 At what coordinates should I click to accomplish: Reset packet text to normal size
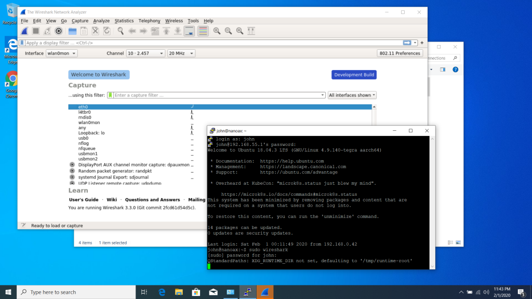(240, 31)
